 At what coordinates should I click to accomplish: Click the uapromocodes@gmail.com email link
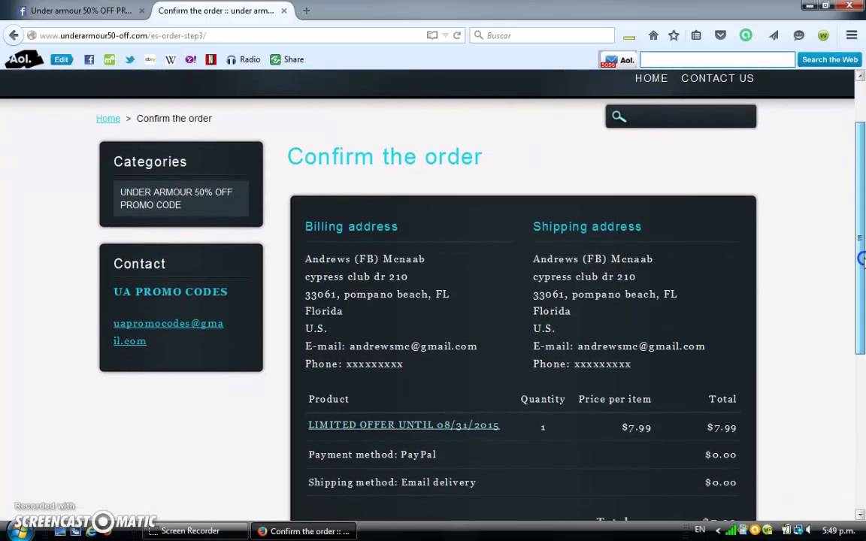(x=168, y=332)
